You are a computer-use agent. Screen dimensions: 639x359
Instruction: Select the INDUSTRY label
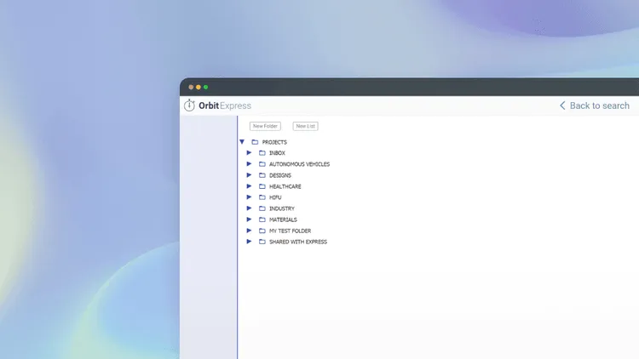282,208
